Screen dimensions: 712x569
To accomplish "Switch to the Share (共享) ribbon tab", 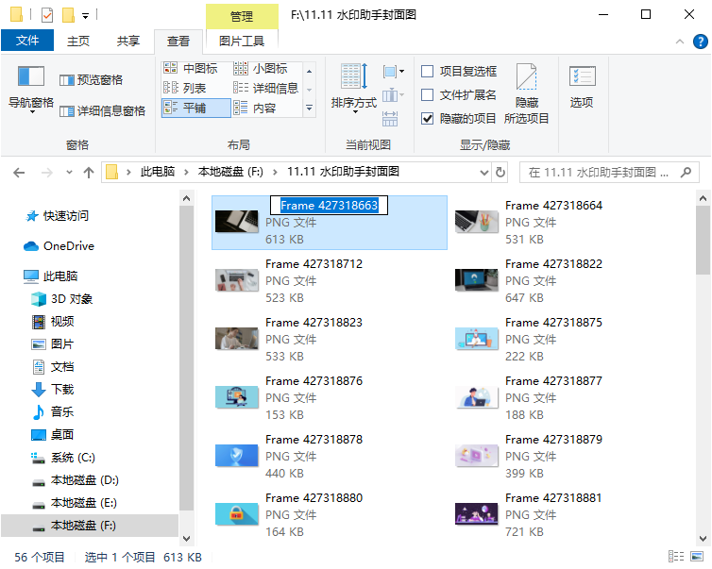I will (x=128, y=42).
